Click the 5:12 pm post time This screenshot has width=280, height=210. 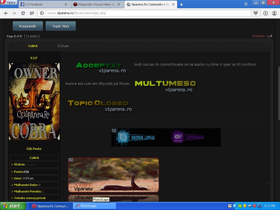63,46
